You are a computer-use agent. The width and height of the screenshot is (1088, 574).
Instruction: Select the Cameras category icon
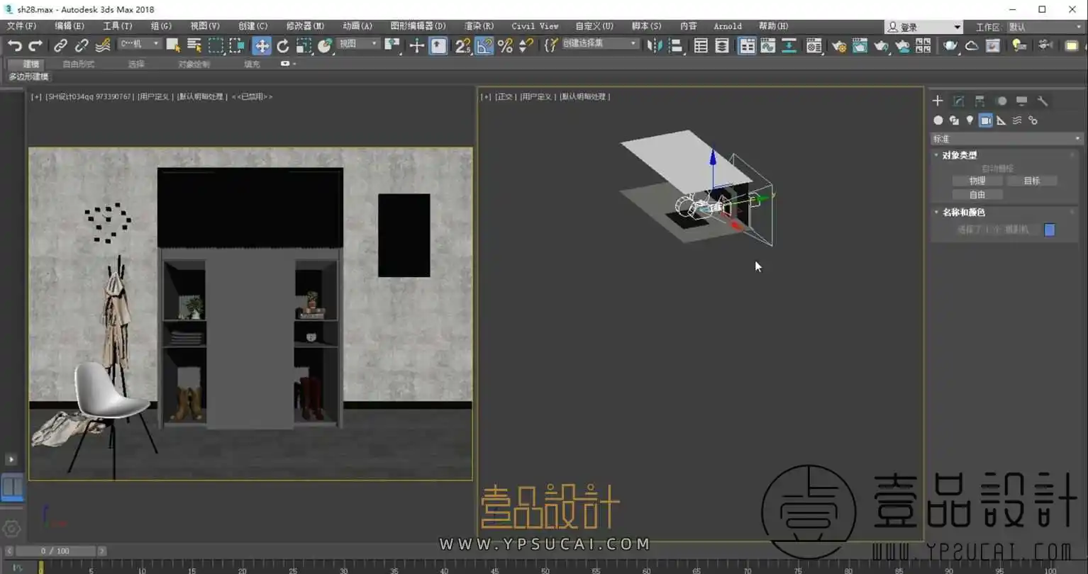pos(986,120)
